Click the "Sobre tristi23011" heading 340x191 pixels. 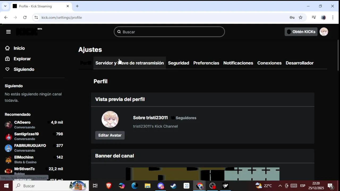[150, 118]
